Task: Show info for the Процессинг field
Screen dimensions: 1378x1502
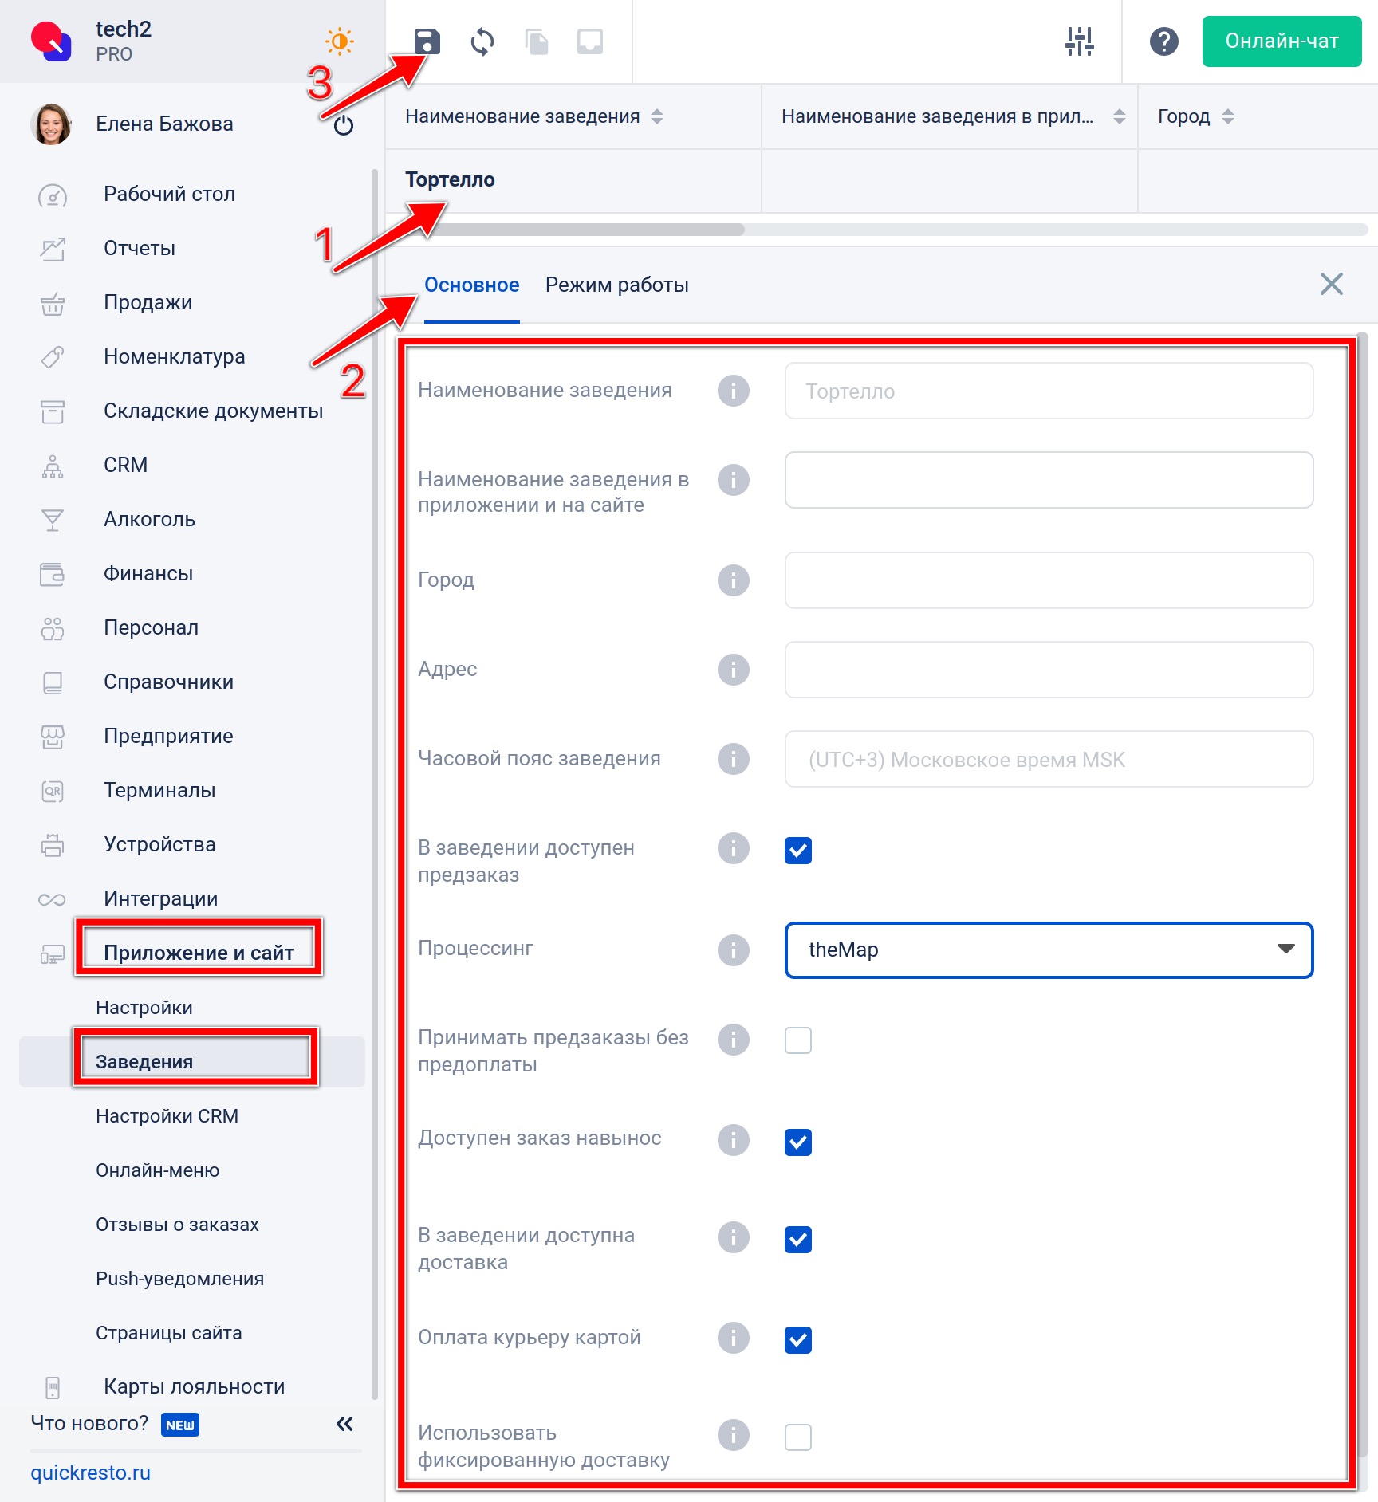Action: coord(734,950)
